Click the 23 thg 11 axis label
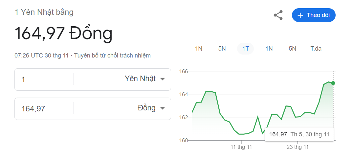The height and width of the screenshot is (161, 353). 298,147
